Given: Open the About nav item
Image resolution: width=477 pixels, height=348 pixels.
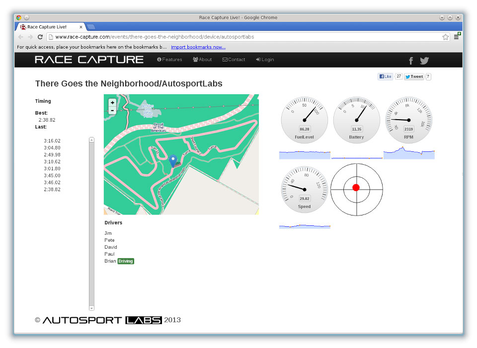Looking at the screenshot, I should pyautogui.click(x=202, y=60).
